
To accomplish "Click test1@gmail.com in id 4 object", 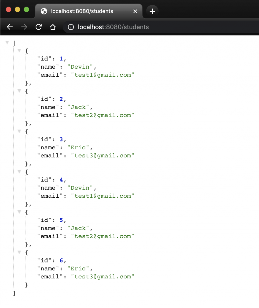I will (x=102, y=196).
